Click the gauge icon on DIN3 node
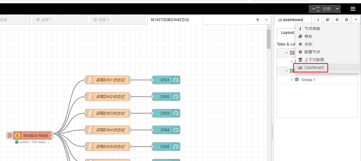The width and height of the screenshot is (361, 161). pos(176,113)
